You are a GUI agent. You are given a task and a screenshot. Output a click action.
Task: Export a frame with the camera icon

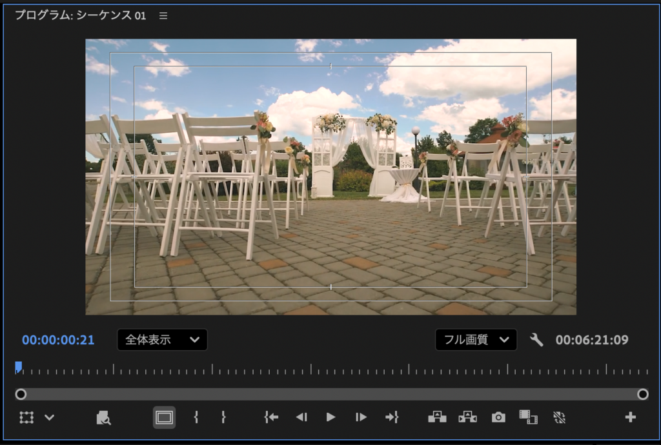(498, 417)
